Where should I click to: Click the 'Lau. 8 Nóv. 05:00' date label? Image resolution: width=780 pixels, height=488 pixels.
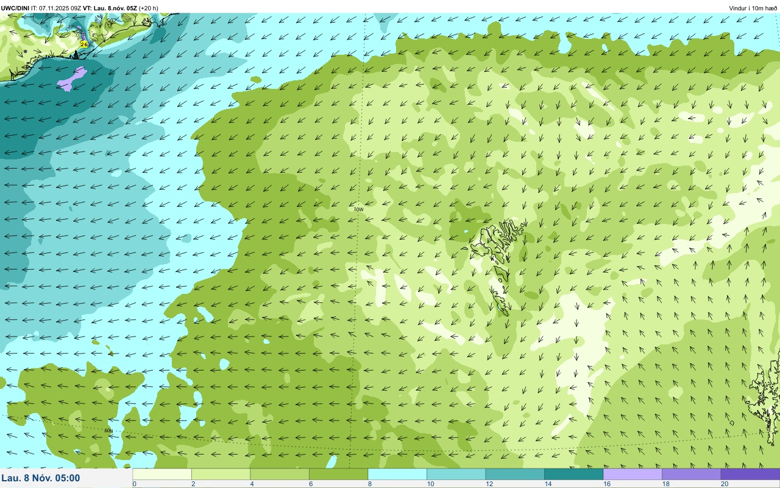41,478
